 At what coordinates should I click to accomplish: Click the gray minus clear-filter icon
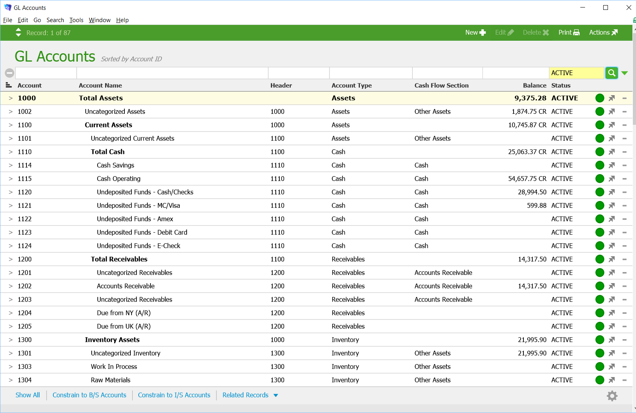pyautogui.click(x=9, y=73)
